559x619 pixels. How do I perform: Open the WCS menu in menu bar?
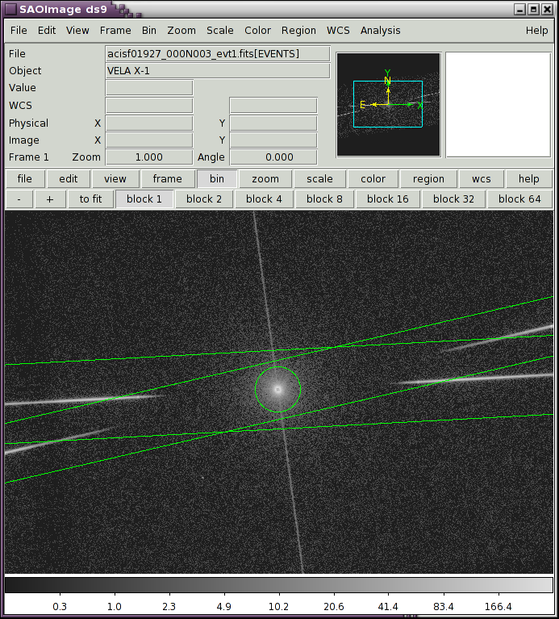338,30
